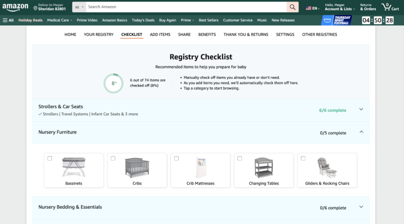Expand the Strollers & Car Seats section

[x=361, y=110]
